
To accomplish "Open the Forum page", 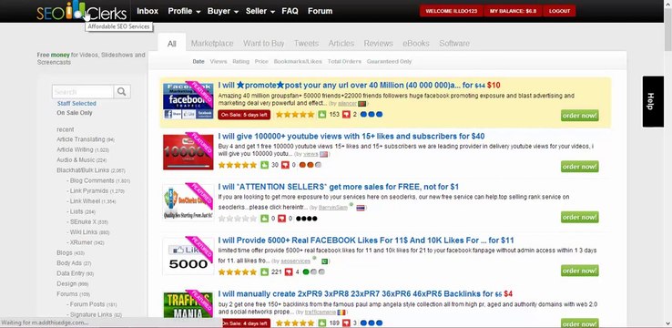I will coord(320,11).
